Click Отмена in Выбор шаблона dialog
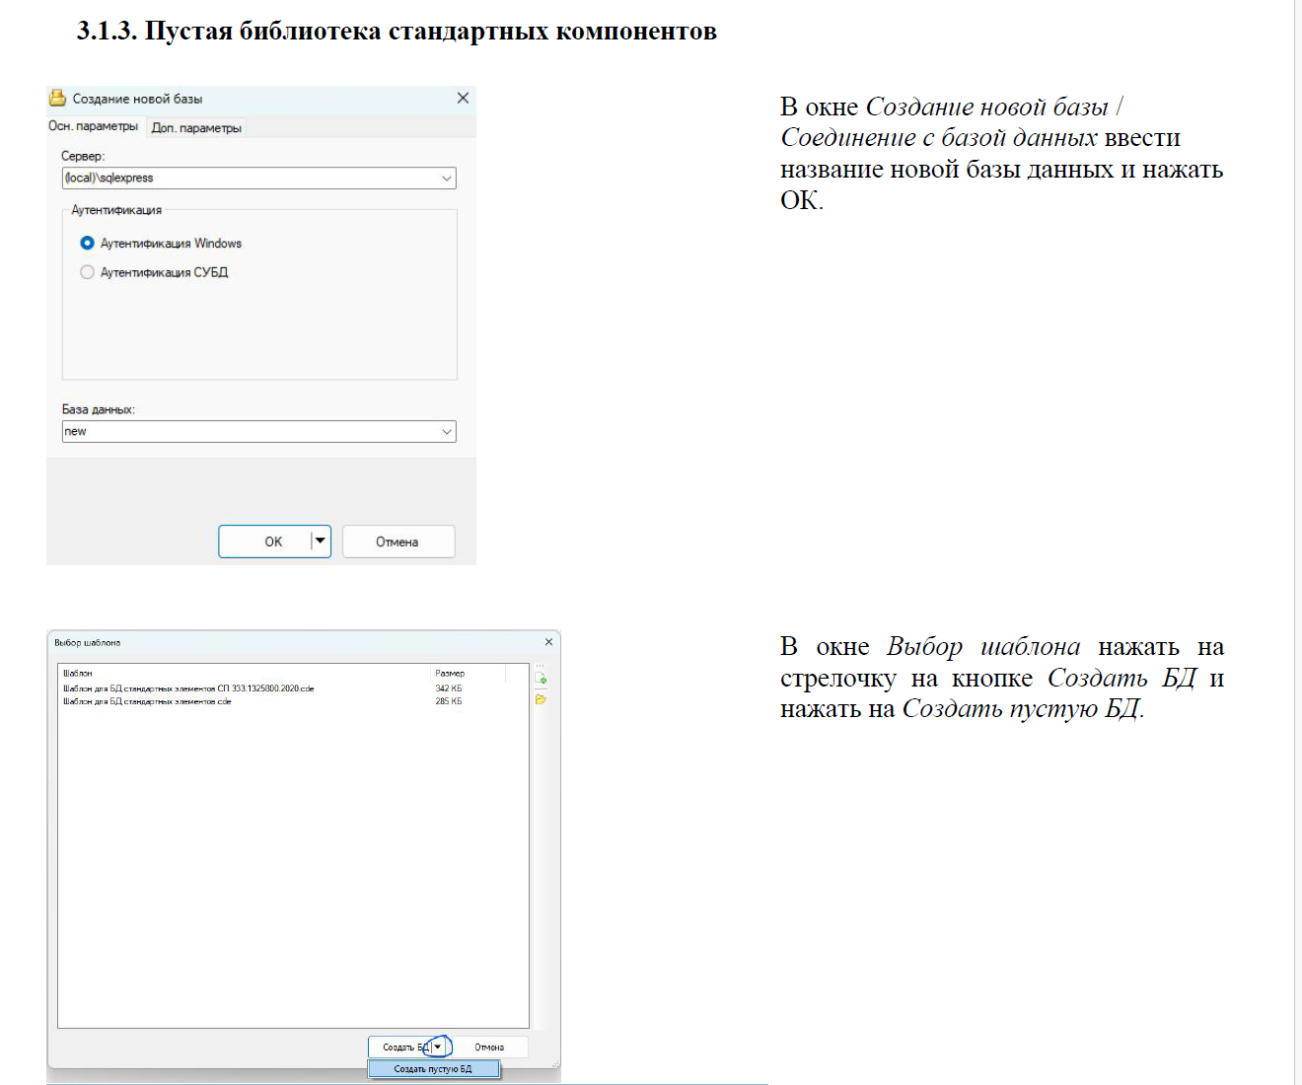The width and height of the screenshot is (1302, 1085). coord(489,1048)
